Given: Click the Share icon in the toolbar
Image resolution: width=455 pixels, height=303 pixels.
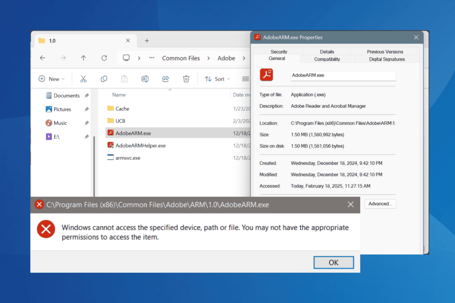Looking at the screenshot, I should point(165,79).
